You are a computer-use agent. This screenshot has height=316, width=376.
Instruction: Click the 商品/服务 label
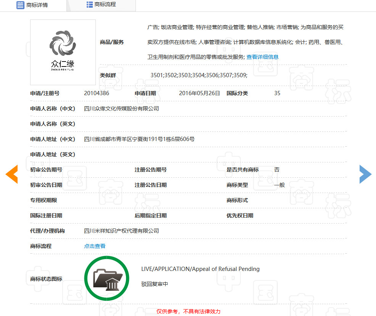pyautogui.click(x=112, y=42)
